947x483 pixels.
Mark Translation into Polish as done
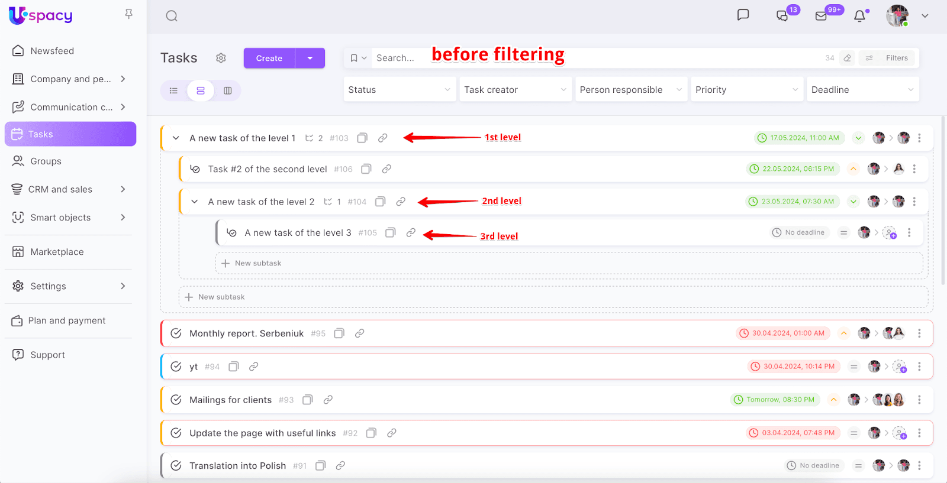(176, 466)
